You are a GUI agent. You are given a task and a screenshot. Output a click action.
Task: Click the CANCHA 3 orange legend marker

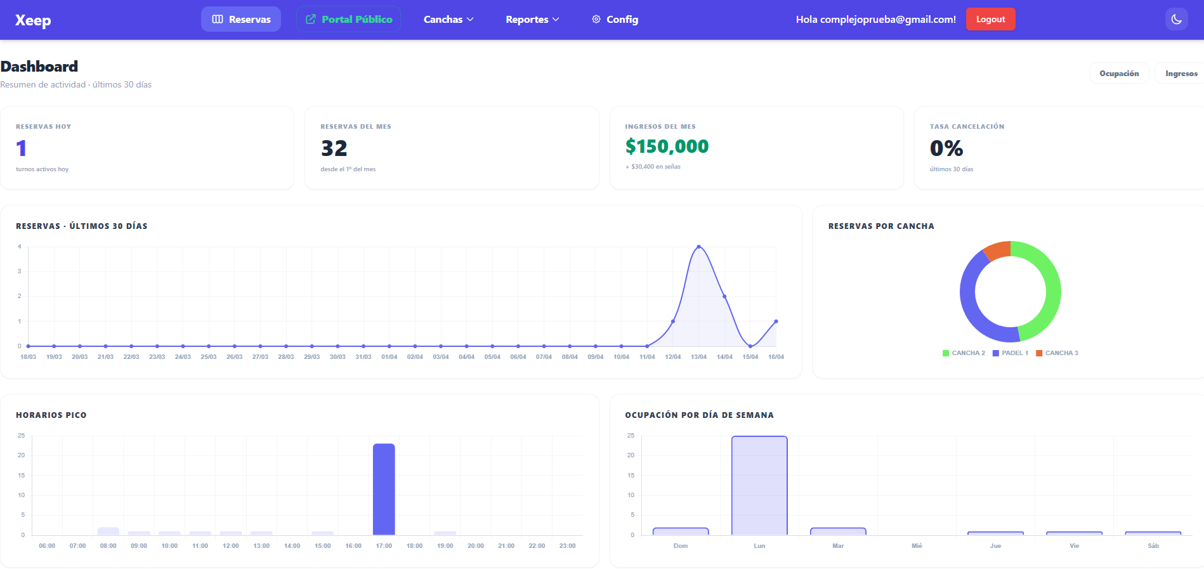(1038, 353)
